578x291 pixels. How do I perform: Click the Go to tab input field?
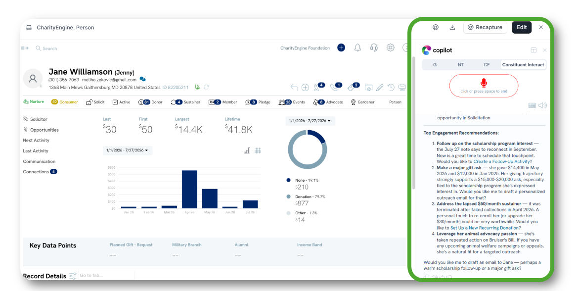[106, 276]
